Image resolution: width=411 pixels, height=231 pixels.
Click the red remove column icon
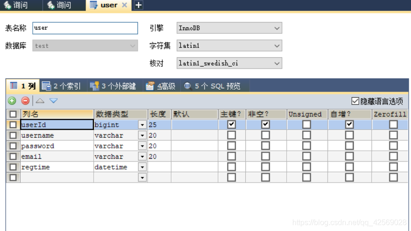coord(25,100)
